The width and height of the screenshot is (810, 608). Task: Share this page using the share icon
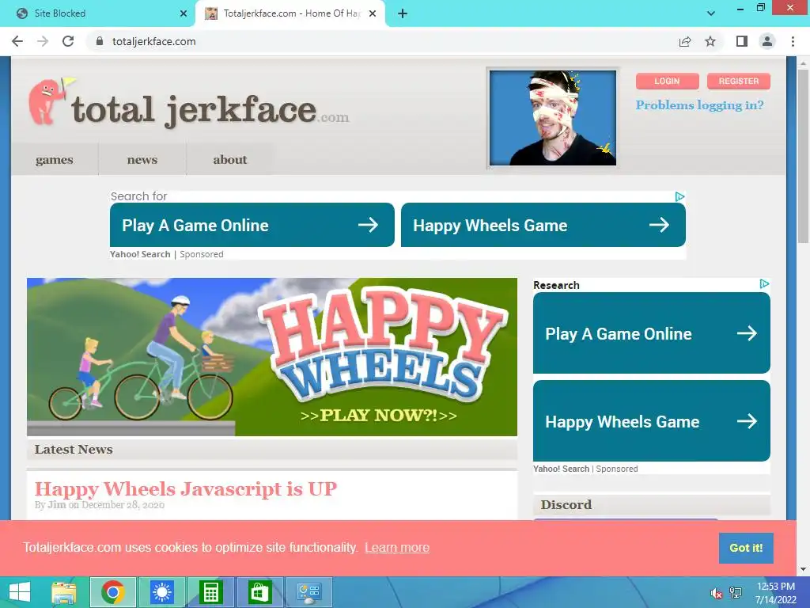click(x=685, y=41)
